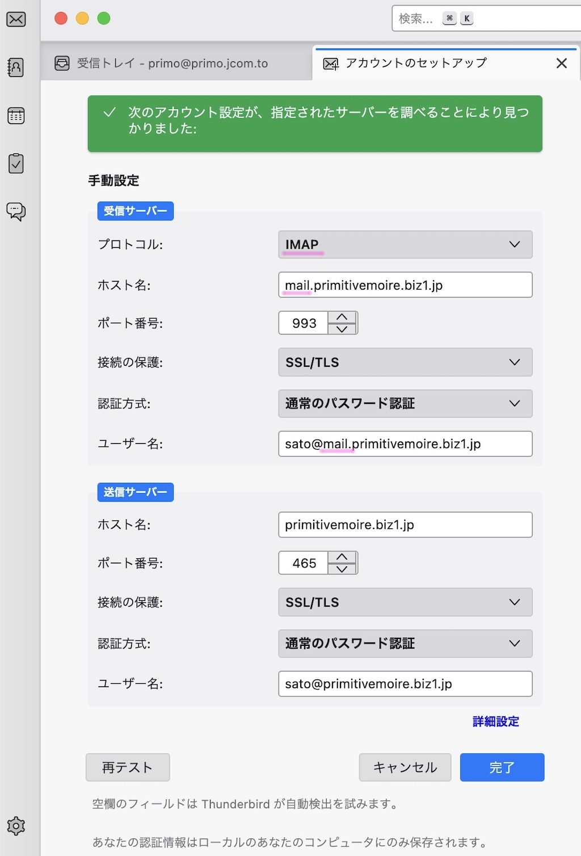Close the account setup tab

tap(561, 63)
